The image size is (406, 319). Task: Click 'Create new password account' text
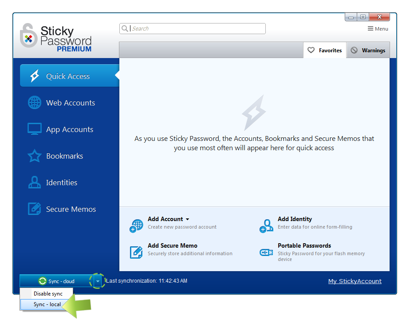click(x=182, y=227)
